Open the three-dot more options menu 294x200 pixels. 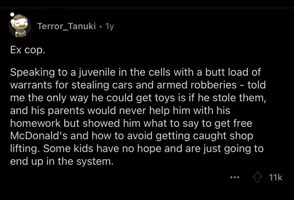coord(235,177)
